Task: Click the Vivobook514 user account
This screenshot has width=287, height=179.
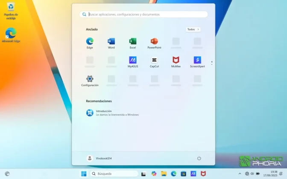Action: point(99,159)
